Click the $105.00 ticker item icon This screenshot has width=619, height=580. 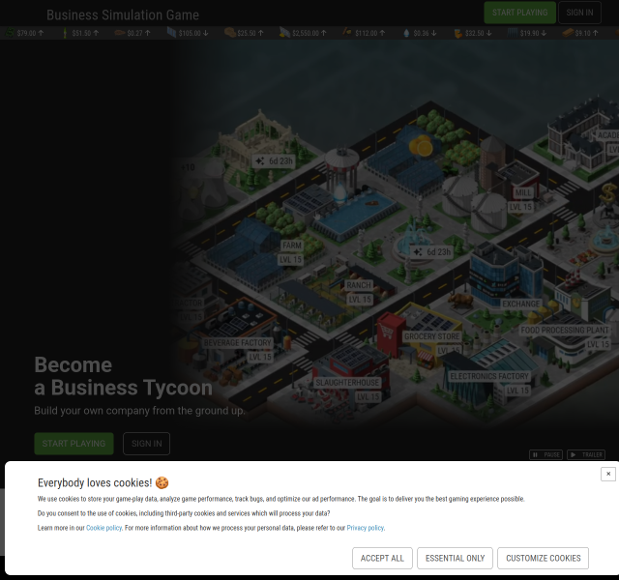pyautogui.click(x=171, y=32)
